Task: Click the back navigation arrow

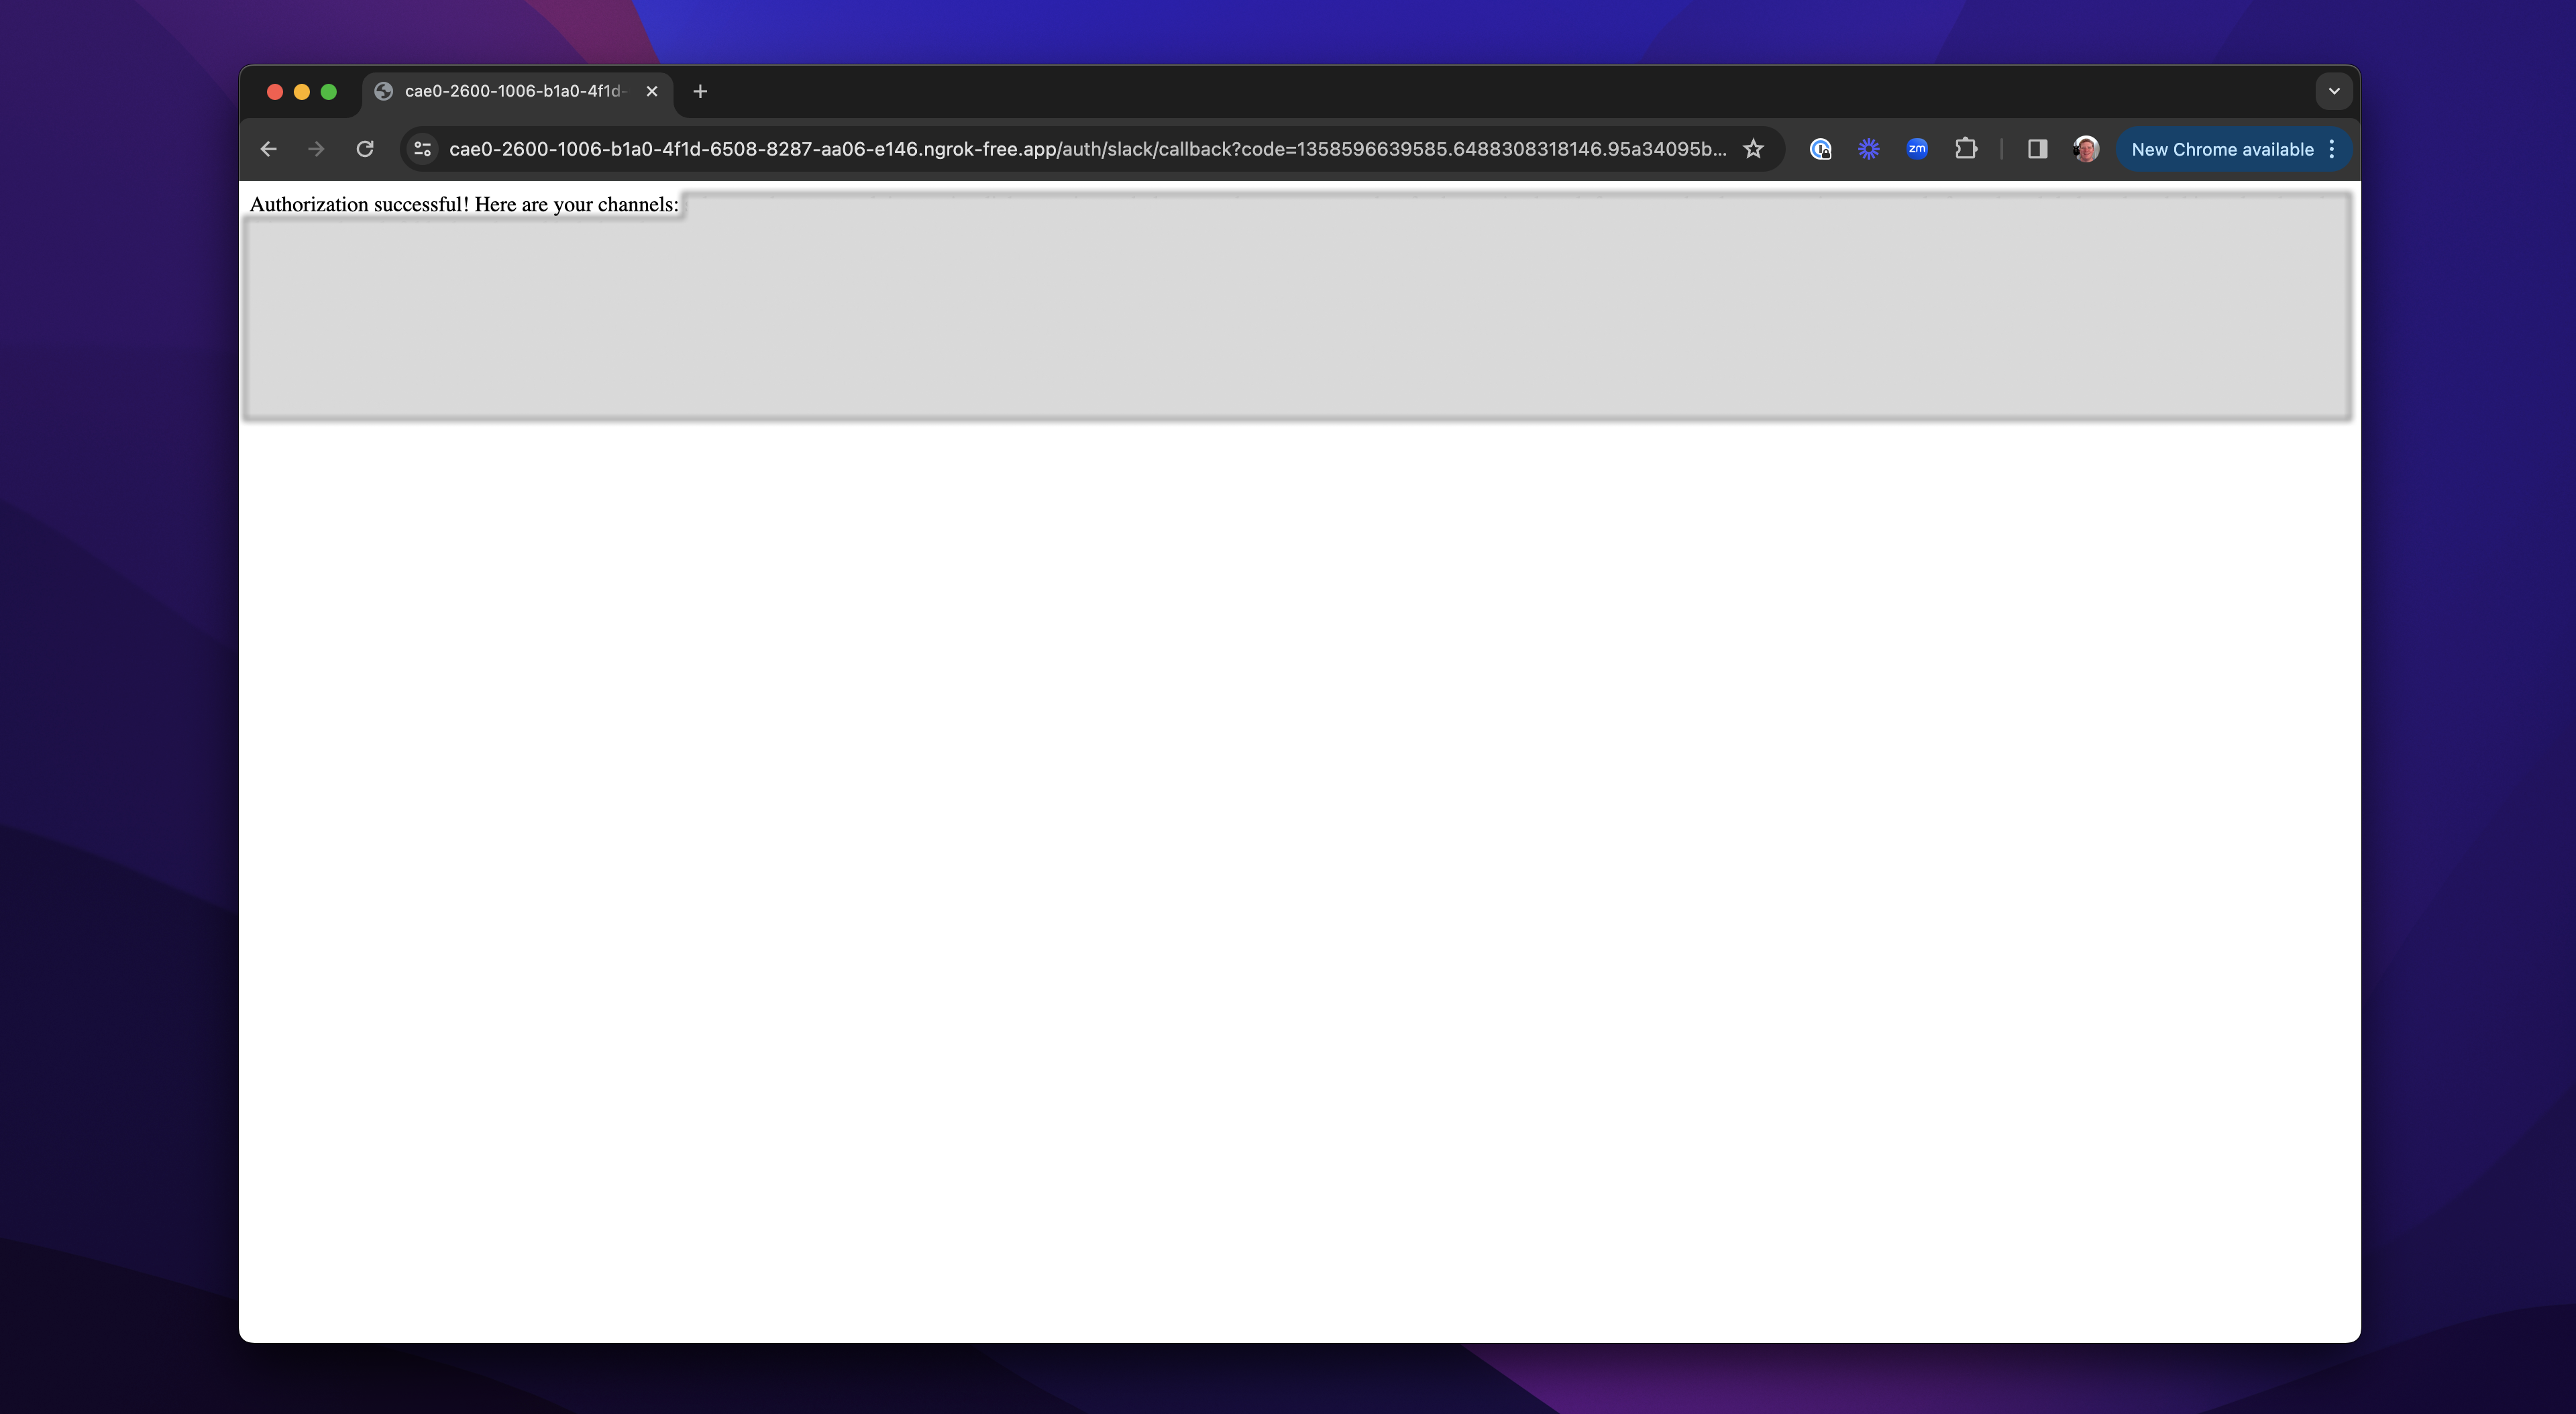Action: click(268, 148)
